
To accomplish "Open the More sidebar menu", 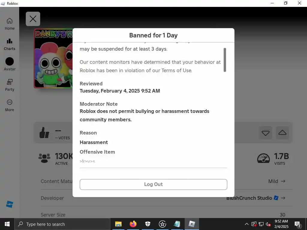I will (x=10, y=105).
